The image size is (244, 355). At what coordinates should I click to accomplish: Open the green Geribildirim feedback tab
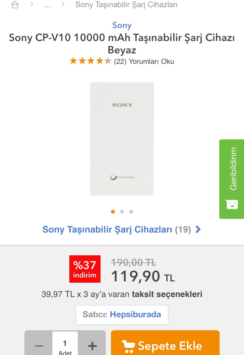tap(232, 179)
